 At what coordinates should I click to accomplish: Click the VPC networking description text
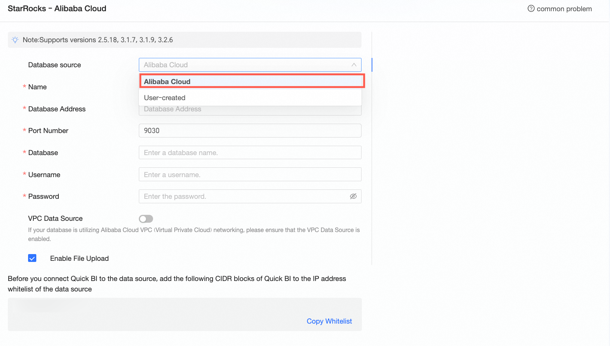click(x=194, y=235)
